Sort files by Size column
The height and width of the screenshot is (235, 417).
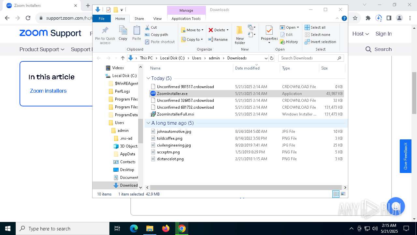click(x=332, y=68)
